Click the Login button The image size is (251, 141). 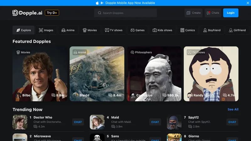pos(231,13)
